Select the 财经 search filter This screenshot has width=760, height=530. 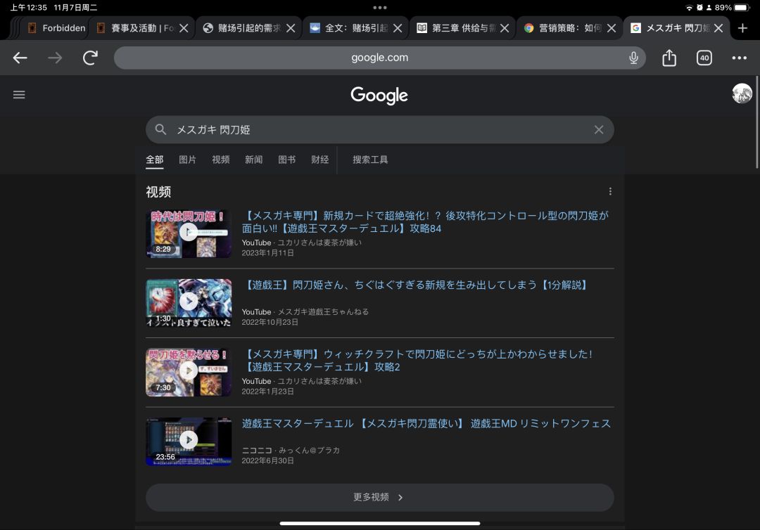coord(320,160)
